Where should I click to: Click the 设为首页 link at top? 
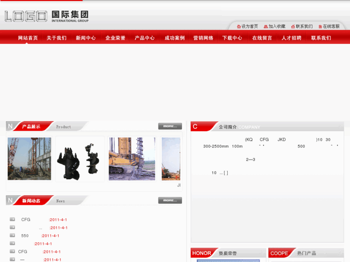(249, 26)
